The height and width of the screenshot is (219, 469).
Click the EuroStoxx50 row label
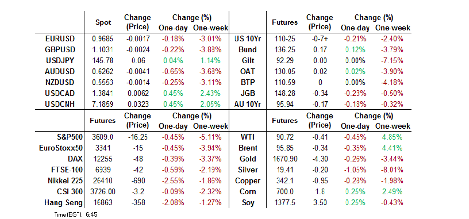click(x=59, y=148)
